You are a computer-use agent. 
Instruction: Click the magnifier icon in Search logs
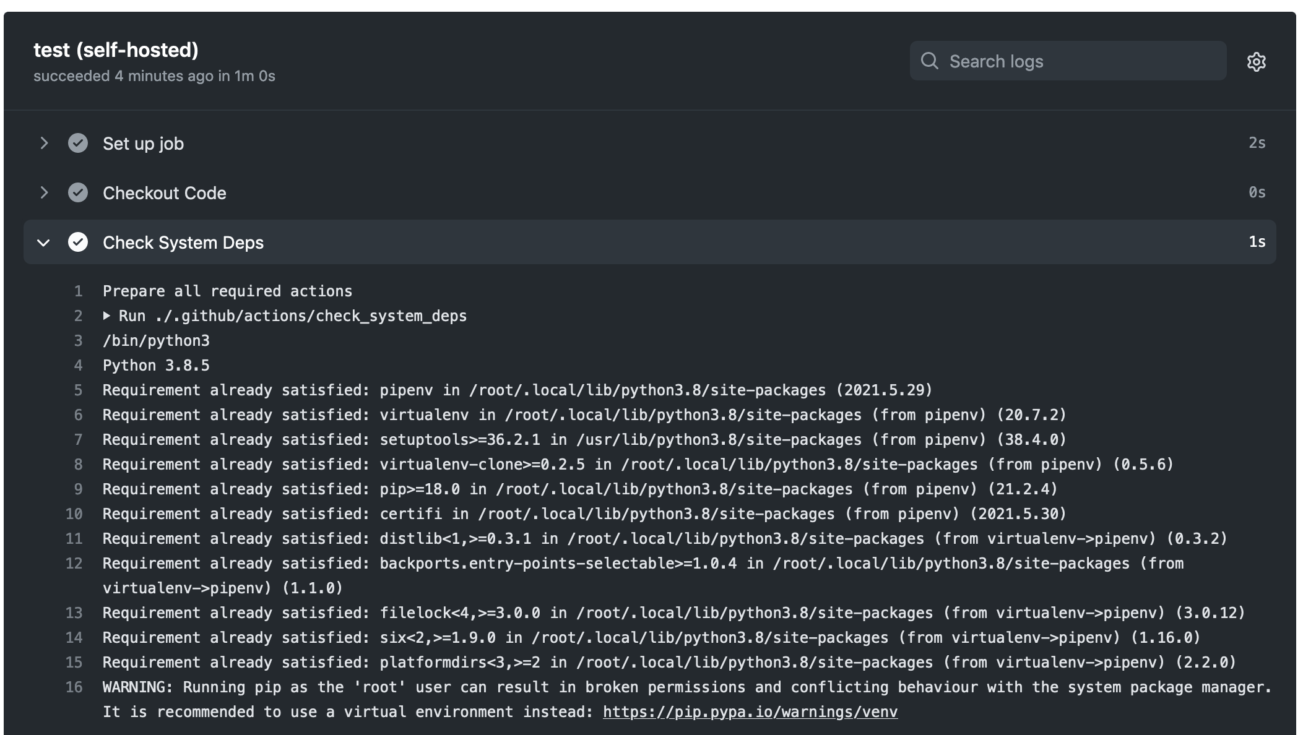(929, 61)
